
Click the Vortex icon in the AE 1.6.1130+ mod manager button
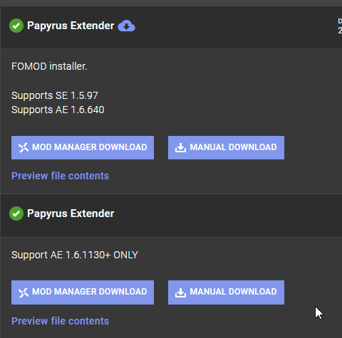(x=24, y=292)
